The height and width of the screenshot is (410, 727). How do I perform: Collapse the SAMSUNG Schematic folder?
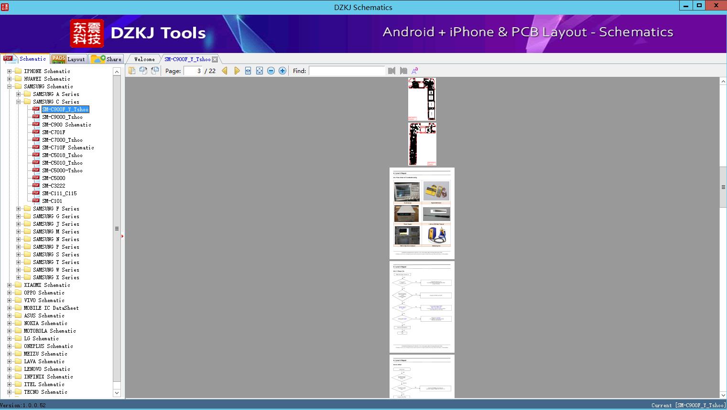(x=9, y=86)
